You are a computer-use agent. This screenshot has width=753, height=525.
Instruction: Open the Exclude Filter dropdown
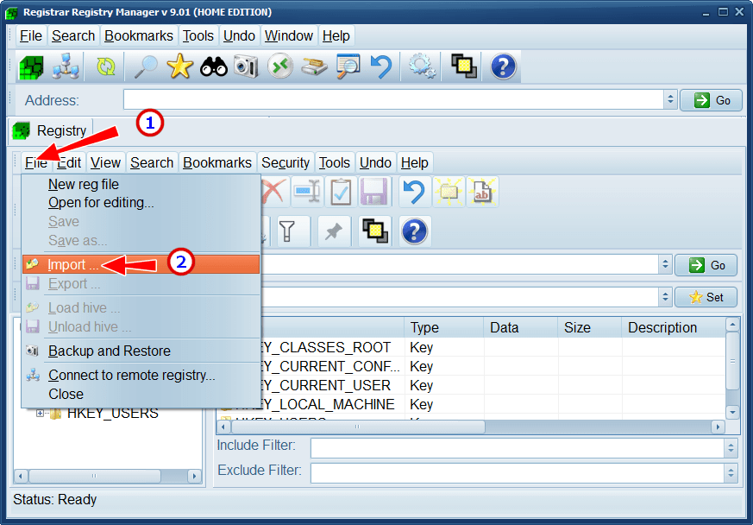coord(731,472)
